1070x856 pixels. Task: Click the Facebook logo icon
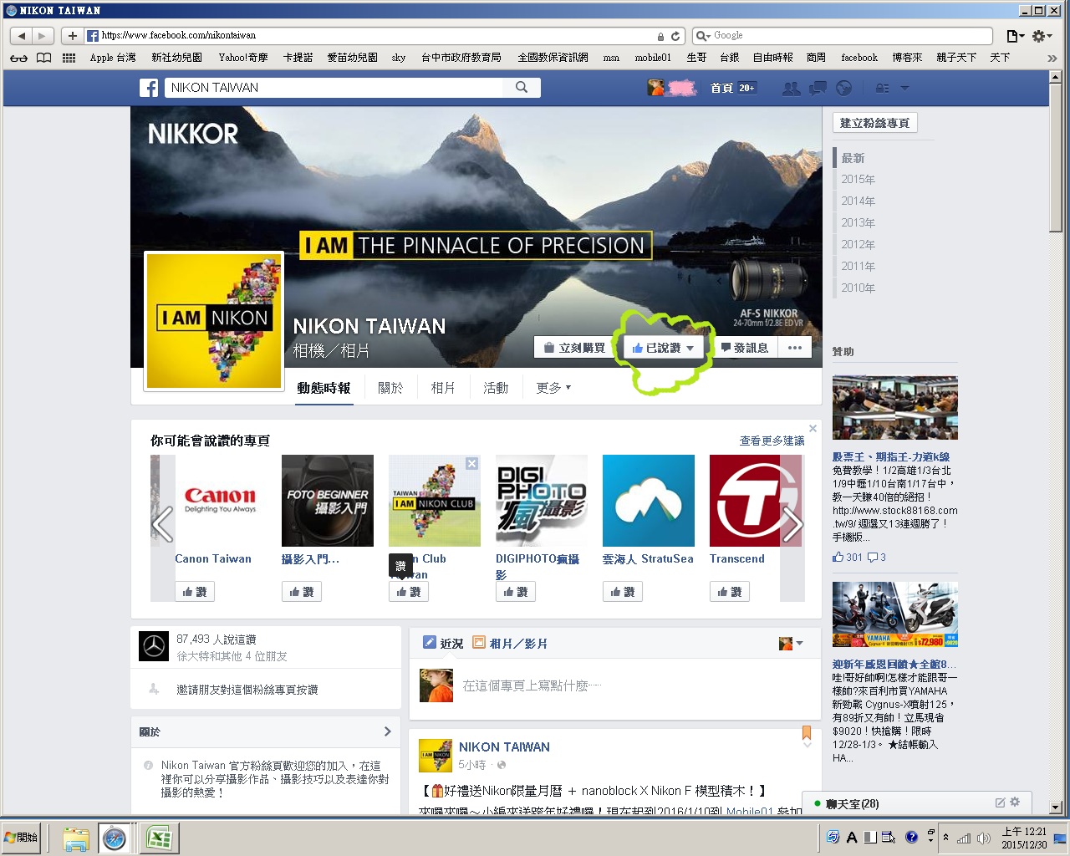149,88
